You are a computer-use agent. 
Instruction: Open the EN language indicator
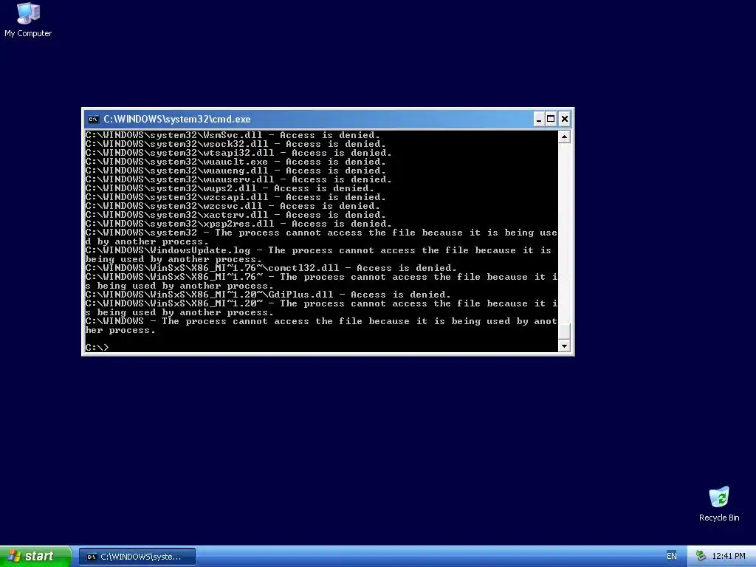point(672,557)
